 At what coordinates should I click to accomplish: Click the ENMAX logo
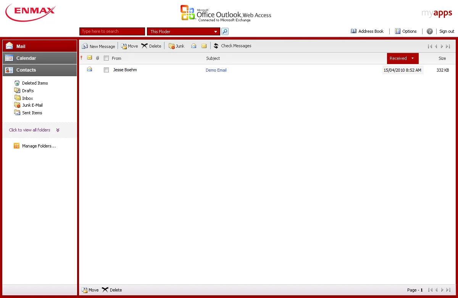[x=31, y=12]
